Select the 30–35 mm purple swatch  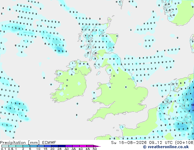pos(69,146)
